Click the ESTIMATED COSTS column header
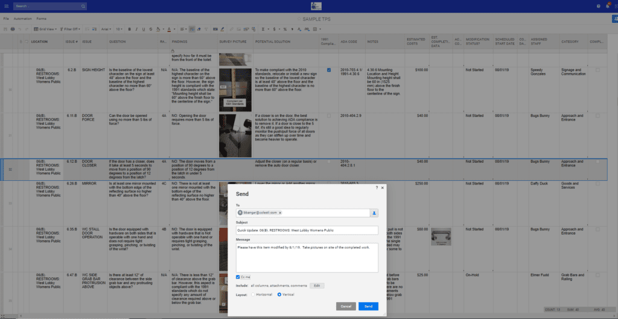 click(417, 42)
